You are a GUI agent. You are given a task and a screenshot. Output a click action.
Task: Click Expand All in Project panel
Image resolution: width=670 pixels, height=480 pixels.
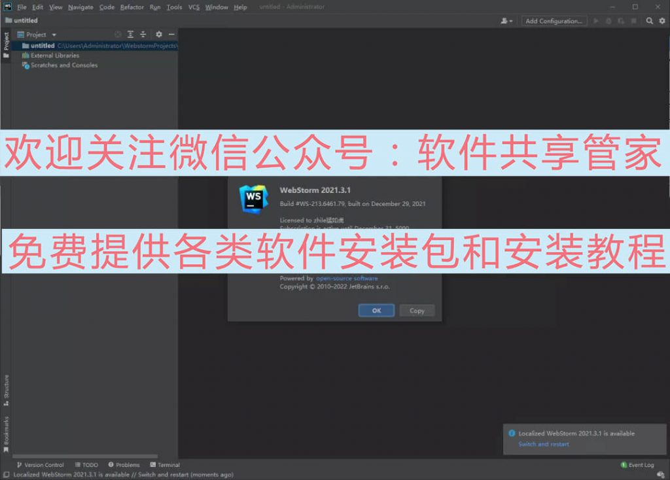pyautogui.click(x=131, y=35)
